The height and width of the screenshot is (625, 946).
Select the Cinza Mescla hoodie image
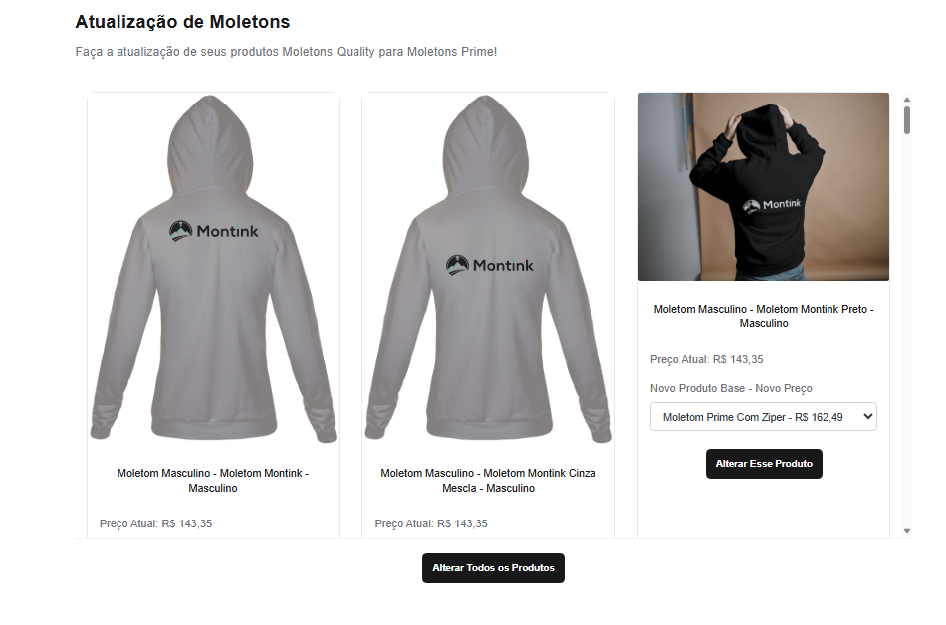(488, 268)
